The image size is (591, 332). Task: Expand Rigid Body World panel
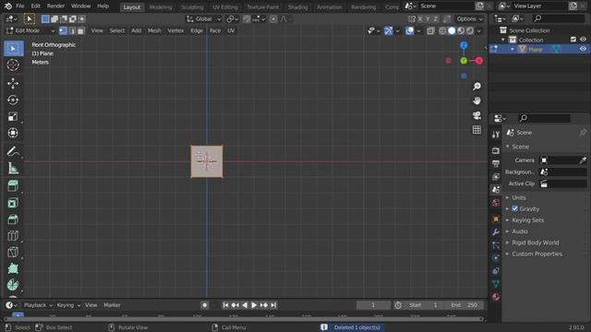536,243
